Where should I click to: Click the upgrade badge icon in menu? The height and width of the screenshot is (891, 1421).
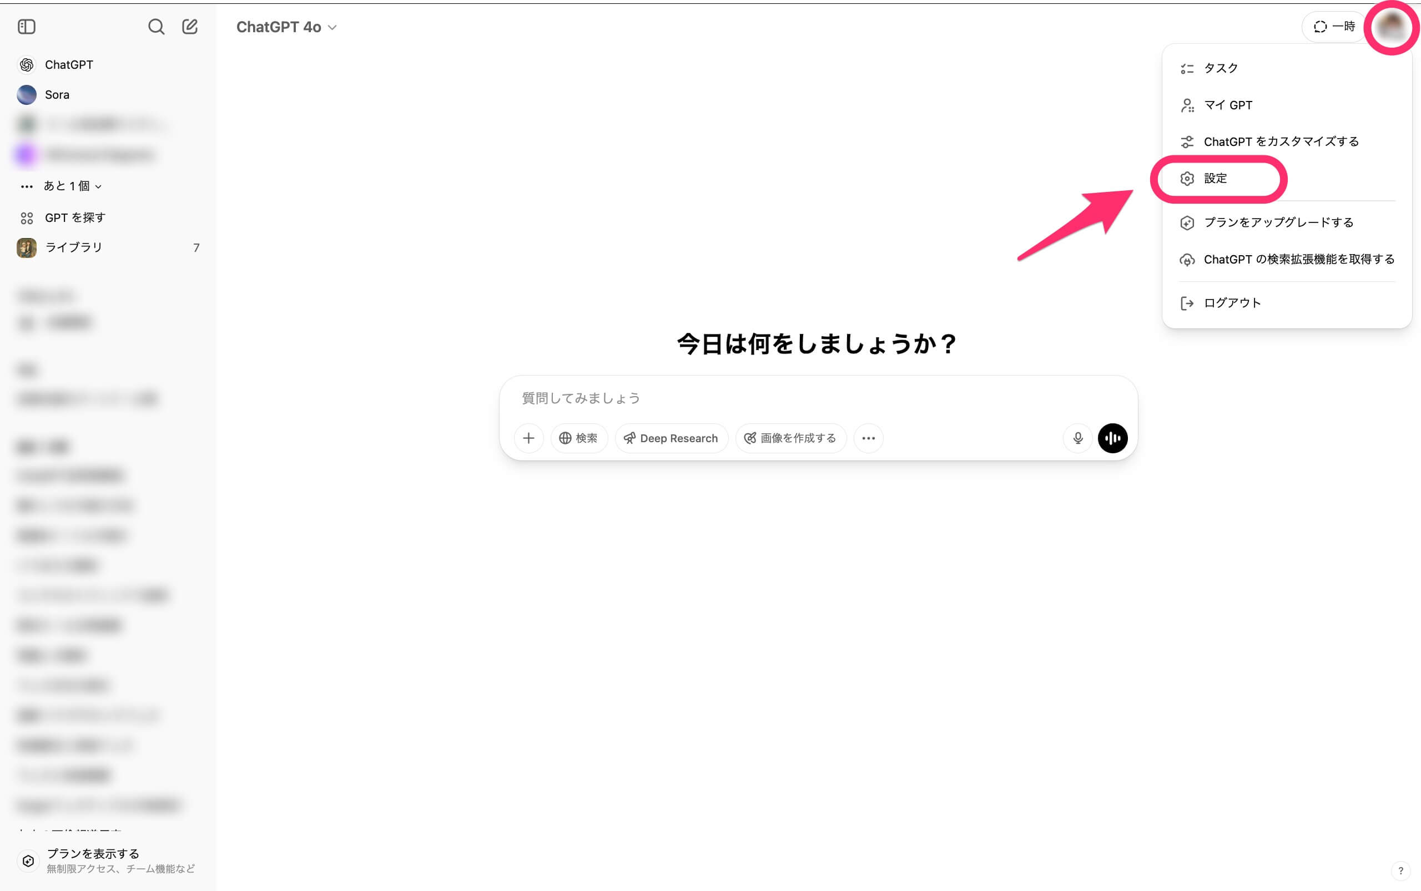pos(1187,223)
